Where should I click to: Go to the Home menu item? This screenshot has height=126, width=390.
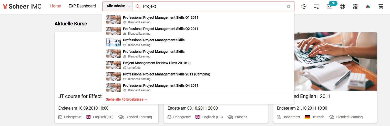[56, 6]
